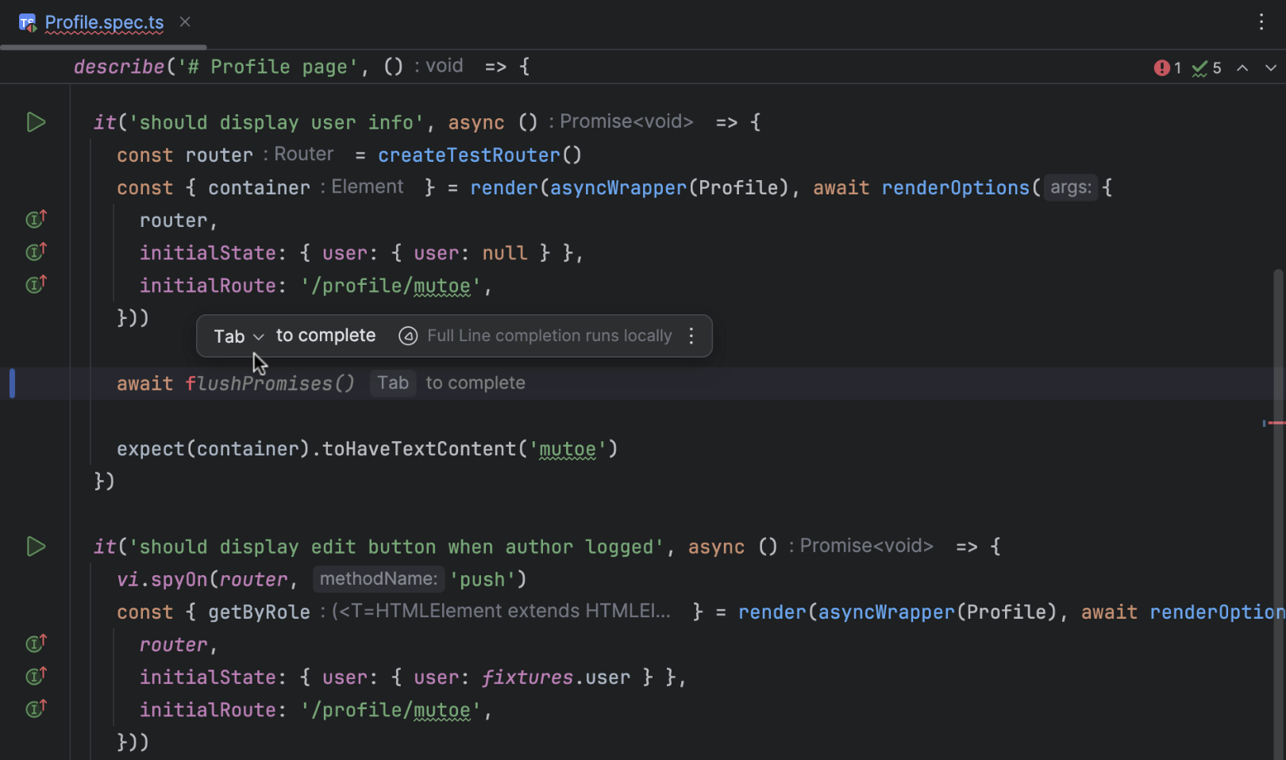Click the red error count indicator
Image resolution: width=1286 pixels, height=760 pixels.
(1161, 67)
